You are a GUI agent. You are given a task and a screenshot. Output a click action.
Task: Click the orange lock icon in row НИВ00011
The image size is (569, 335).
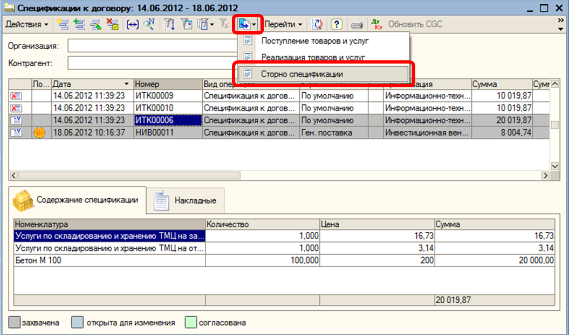click(x=39, y=132)
